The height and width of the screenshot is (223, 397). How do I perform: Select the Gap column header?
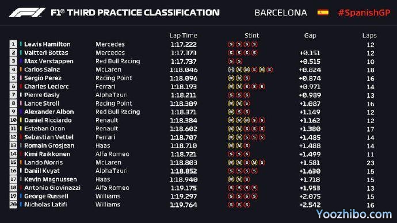(310, 36)
